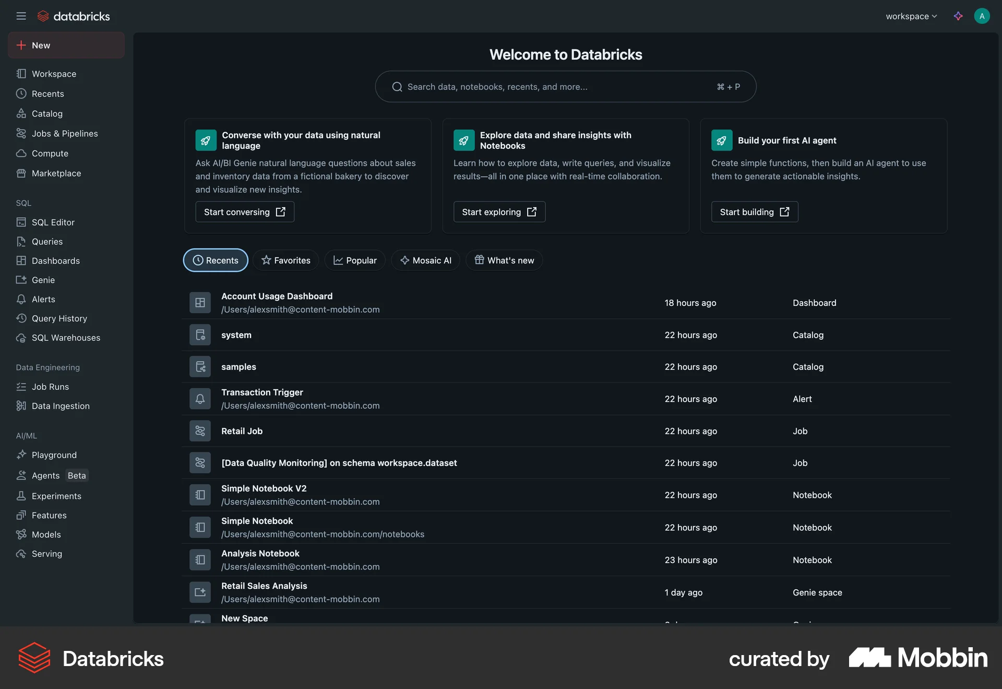The height and width of the screenshot is (689, 1002).
Task: Switch to the Favorites filter
Action: click(x=285, y=260)
